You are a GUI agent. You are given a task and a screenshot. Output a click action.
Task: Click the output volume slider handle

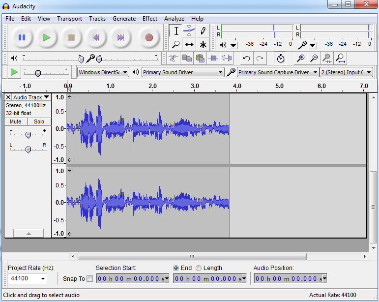click(81, 59)
